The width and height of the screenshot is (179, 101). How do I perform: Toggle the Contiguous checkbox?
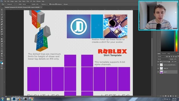pyautogui.click(x=56, y=4)
